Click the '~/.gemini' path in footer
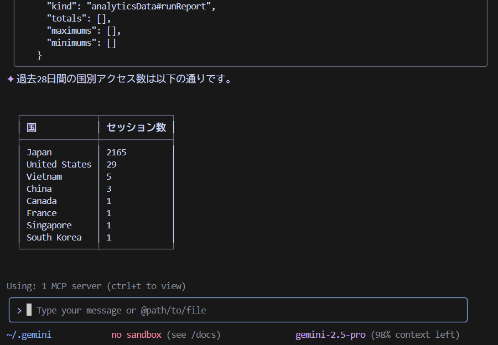This screenshot has width=498, height=345. [29, 334]
